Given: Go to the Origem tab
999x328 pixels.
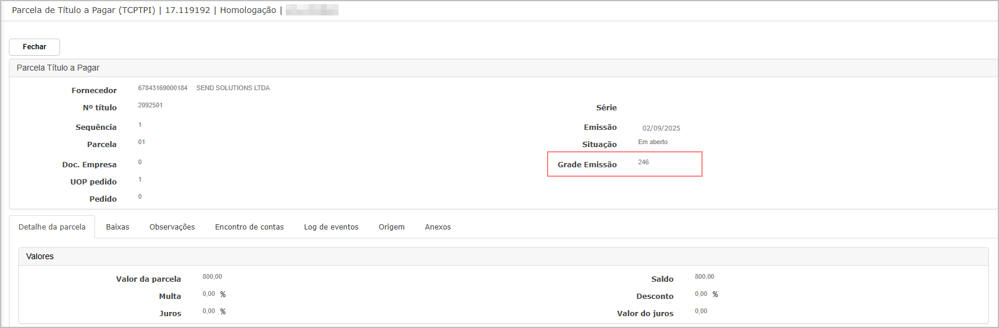Looking at the screenshot, I should click(391, 227).
